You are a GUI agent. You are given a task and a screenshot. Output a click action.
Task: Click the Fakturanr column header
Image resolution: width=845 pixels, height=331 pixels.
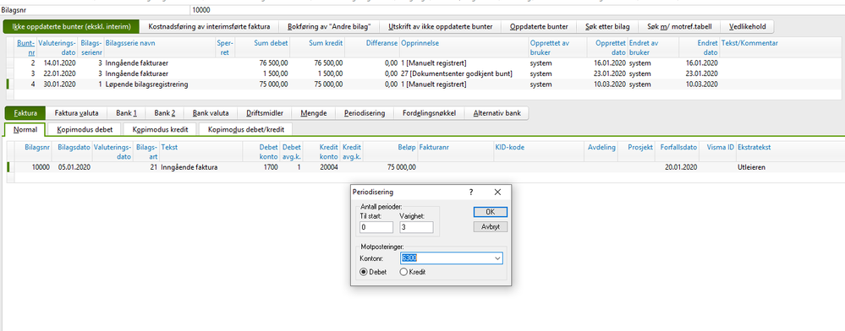tap(455, 151)
